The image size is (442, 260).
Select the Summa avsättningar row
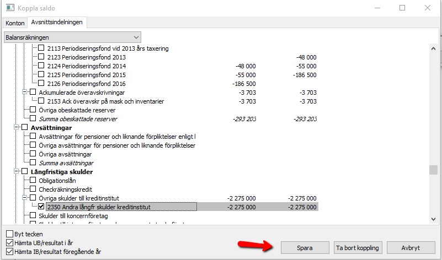[66, 163]
